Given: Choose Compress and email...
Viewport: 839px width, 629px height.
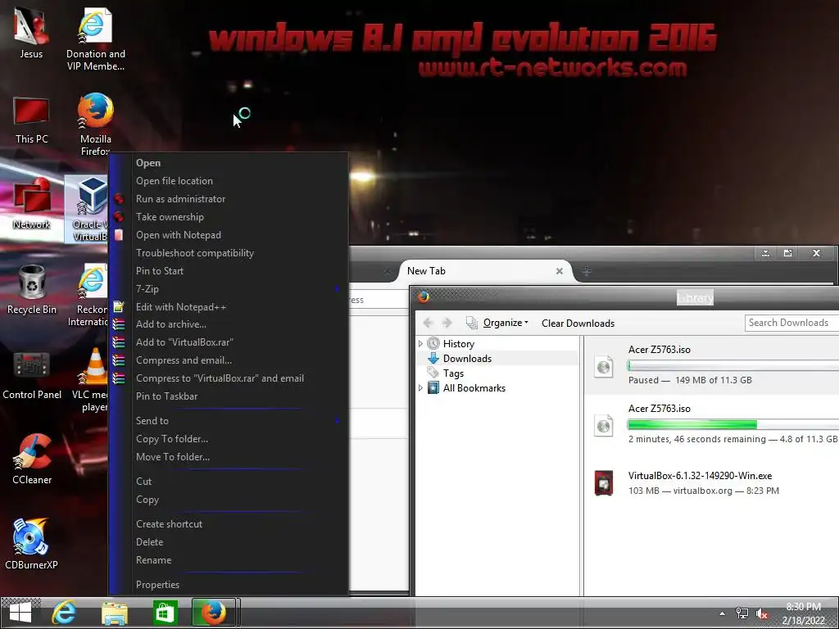Looking at the screenshot, I should tap(228, 360).
